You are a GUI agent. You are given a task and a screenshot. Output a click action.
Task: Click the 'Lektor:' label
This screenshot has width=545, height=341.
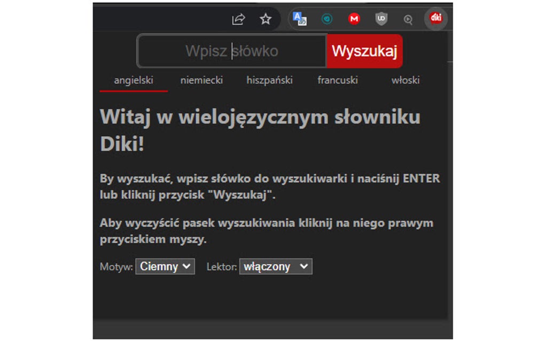[222, 267]
